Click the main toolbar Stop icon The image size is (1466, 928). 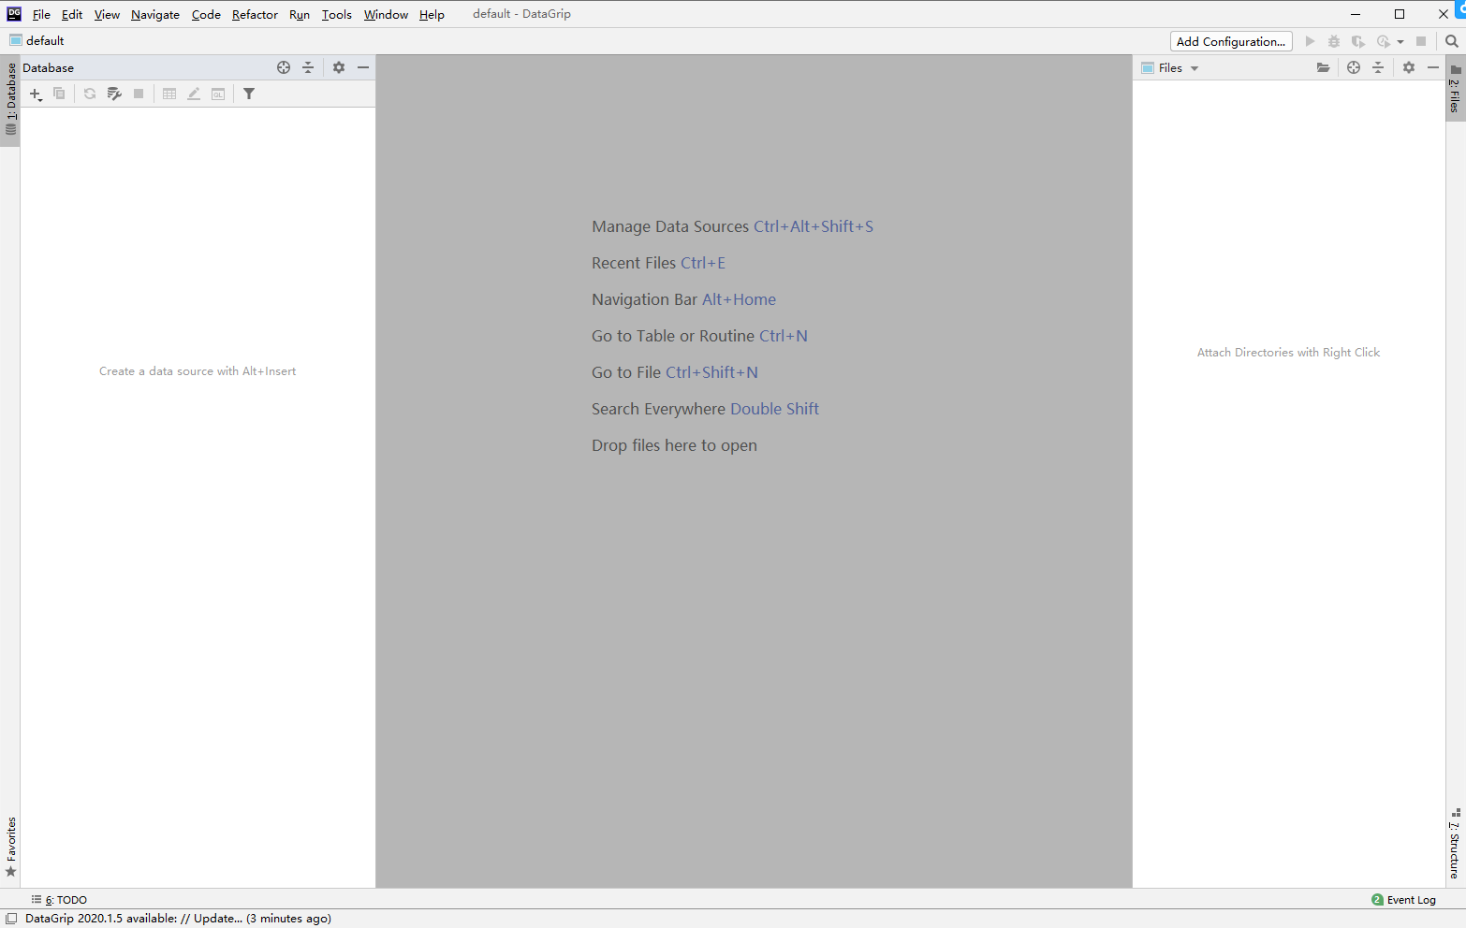click(1421, 41)
